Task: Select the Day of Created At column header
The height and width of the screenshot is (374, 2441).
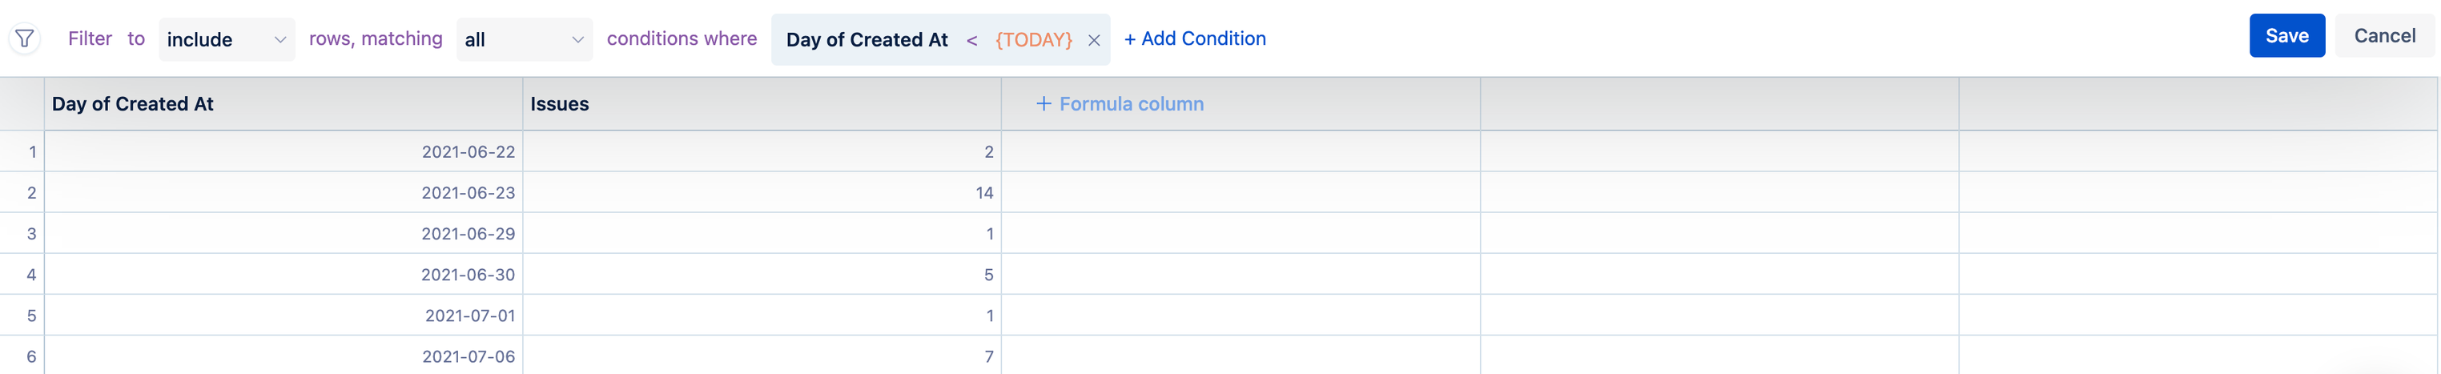Action: pyautogui.click(x=133, y=104)
